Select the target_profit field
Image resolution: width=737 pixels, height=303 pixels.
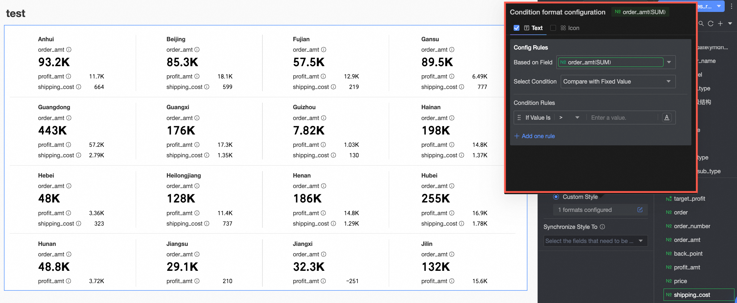point(689,199)
